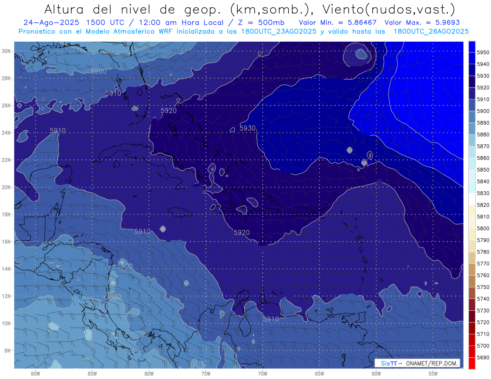Click the 5720 color scale label
The image size is (491, 379).
[x=483, y=322]
